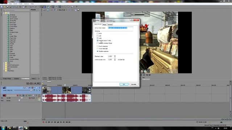232x130 pixels.
Task: Click the Save project toolbar icon
Action: (x=8, y=7)
